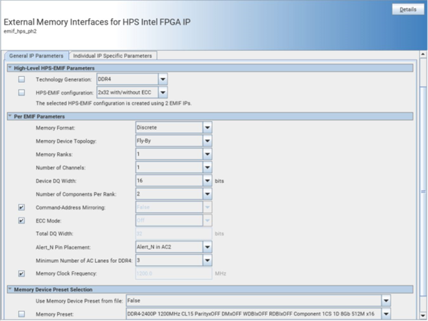Screen dimensions: 428x321
Task: Open Use Memory Device Preset from file dropdown
Action: [x=386, y=301]
